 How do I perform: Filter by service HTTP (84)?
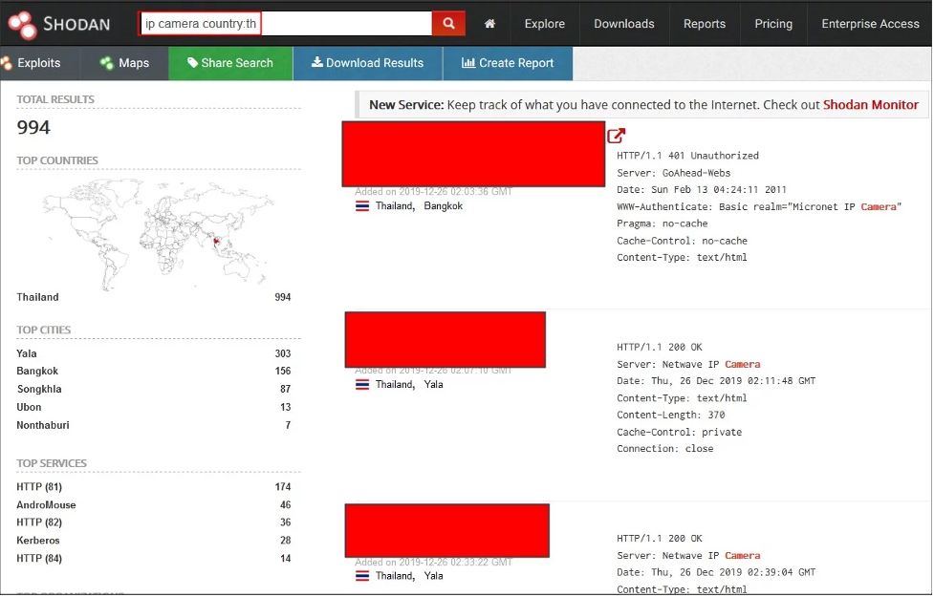39,558
